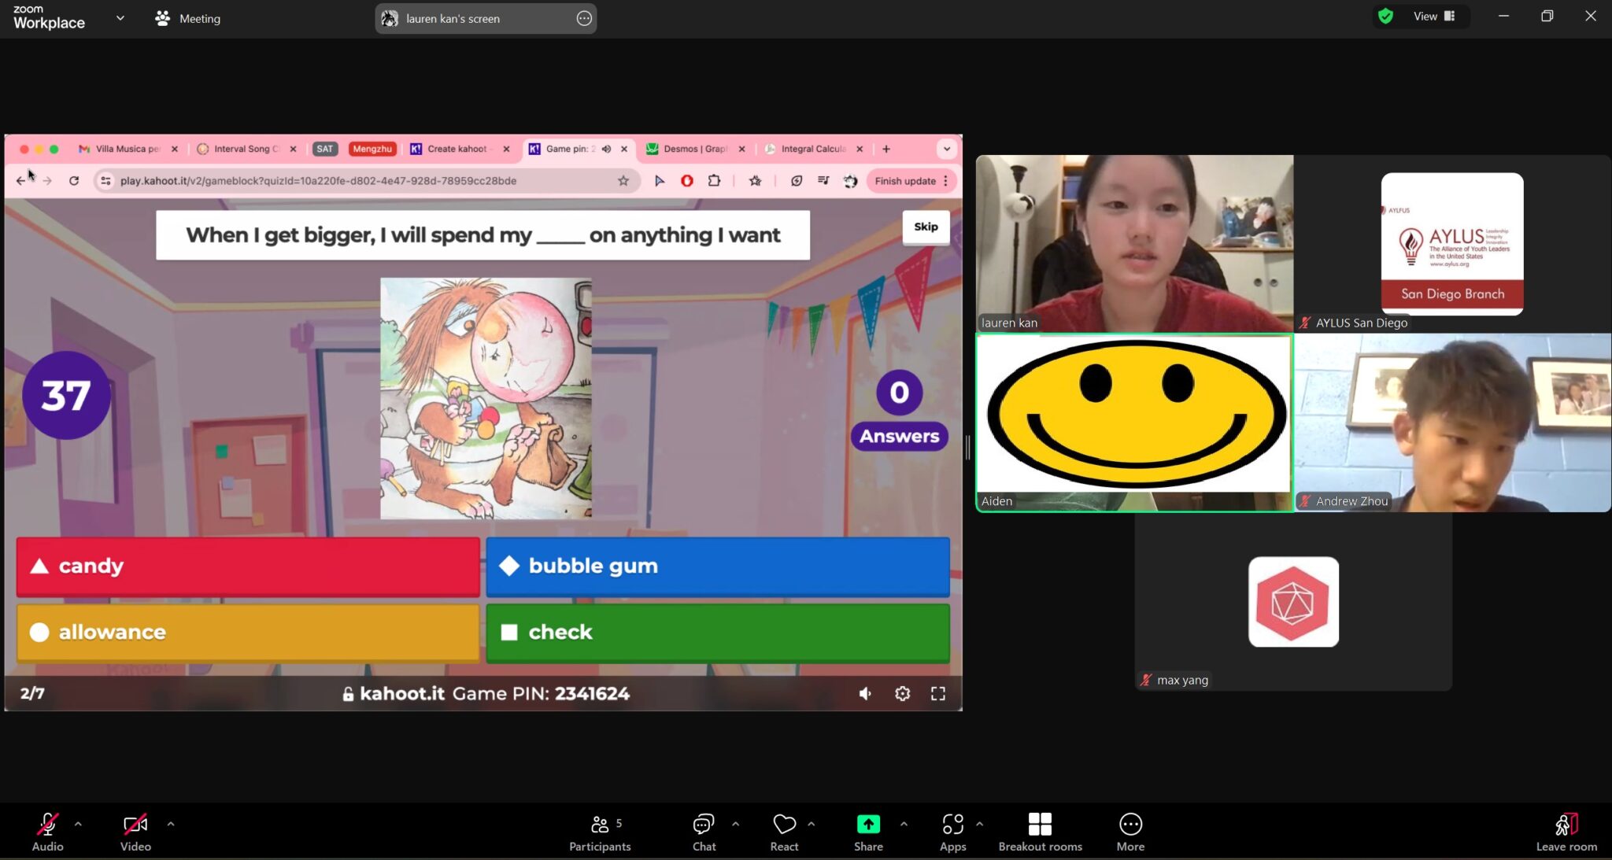Open lauren kan's screen share options

(x=584, y=18)
